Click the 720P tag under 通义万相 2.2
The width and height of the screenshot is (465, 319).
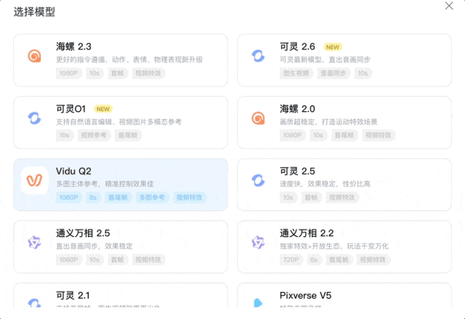(x=291, y=260)
